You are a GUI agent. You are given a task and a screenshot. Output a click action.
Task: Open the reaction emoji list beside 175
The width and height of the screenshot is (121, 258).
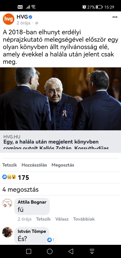point(9,177)
